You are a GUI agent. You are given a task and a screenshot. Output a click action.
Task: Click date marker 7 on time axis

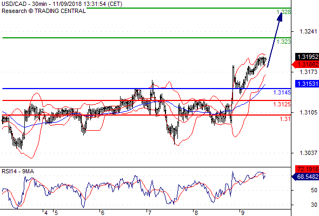pyautogui.click(x=150, y=213)
